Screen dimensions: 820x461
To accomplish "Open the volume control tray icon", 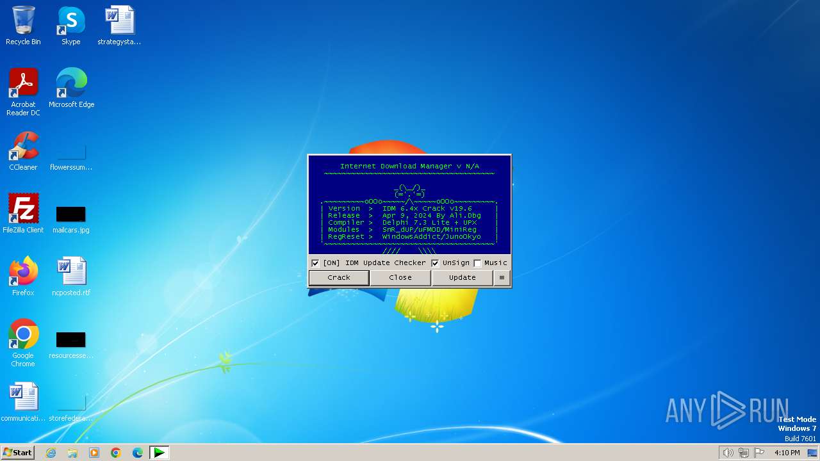I will pyautogui.click(x=728, y=453).
